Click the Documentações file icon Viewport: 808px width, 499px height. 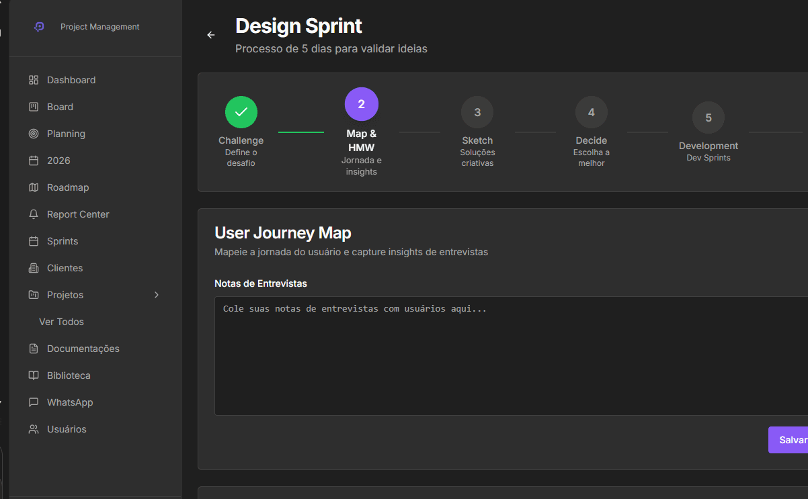34,349
